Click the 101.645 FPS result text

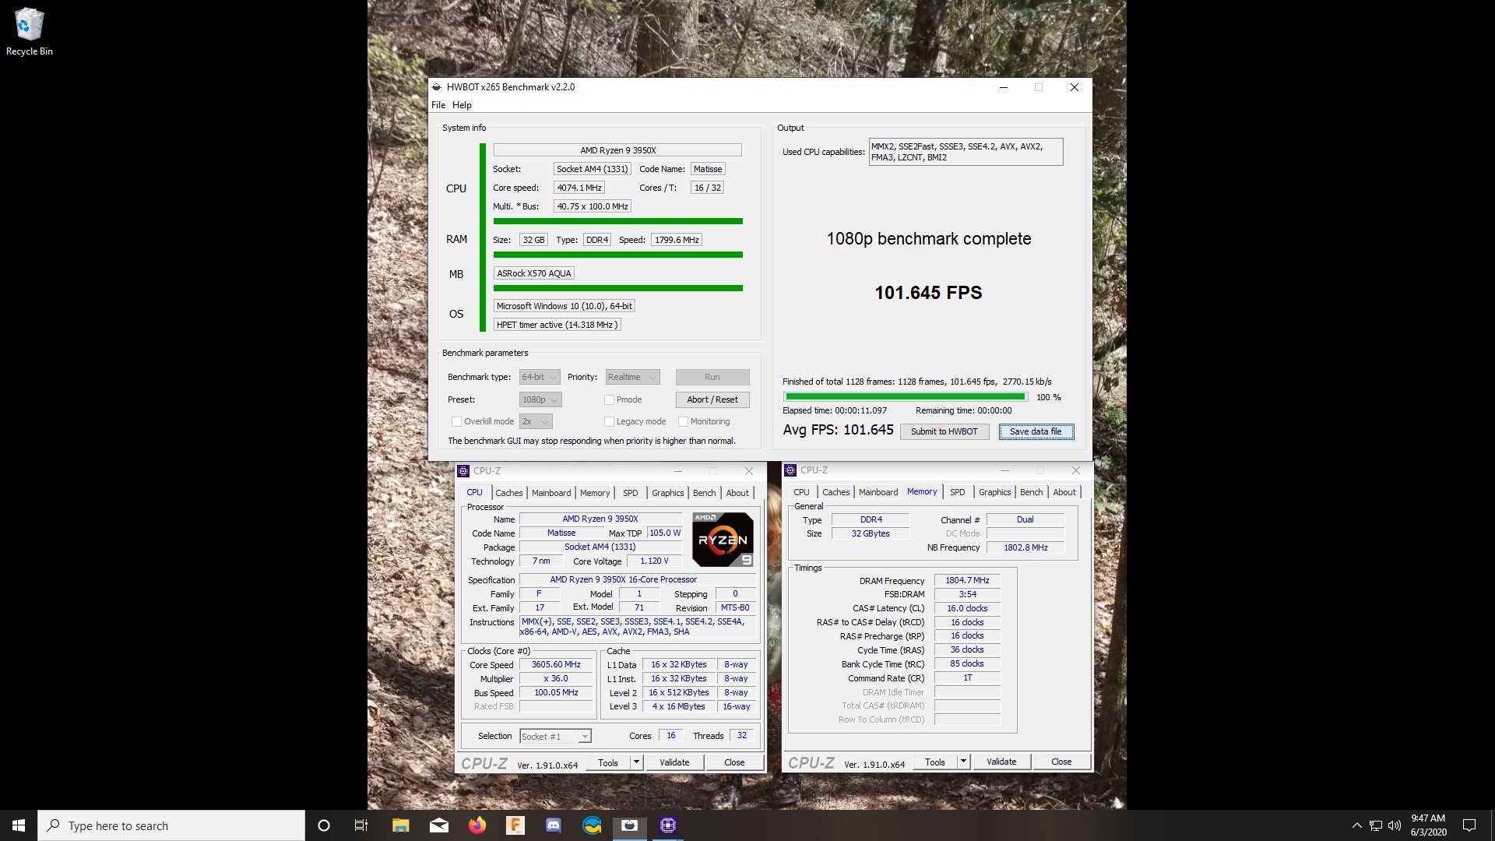(x=928, y=293)
